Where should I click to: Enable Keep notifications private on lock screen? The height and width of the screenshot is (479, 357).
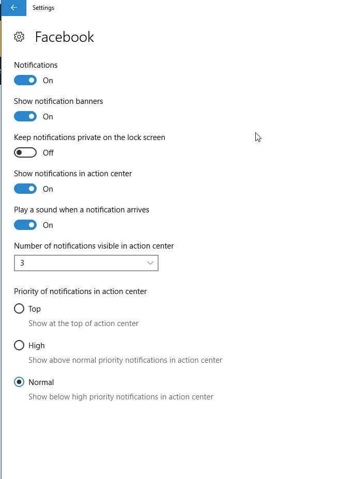tap(25, 152)
